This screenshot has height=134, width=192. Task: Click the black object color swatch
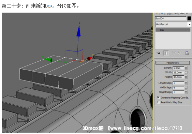[189, 18]
